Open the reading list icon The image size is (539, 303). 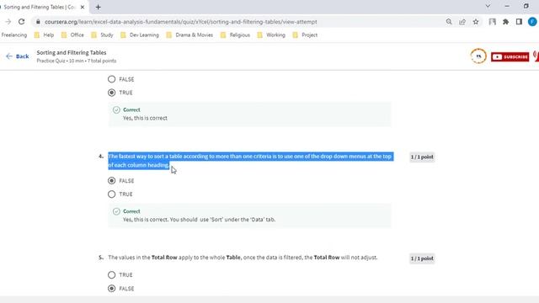coord(492,22)
